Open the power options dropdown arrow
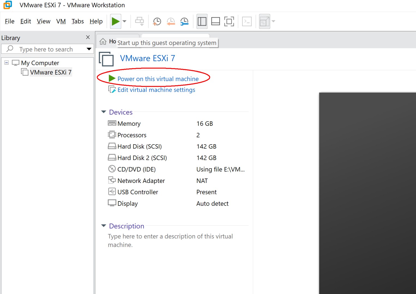The image size is (416, 294). [x=125, y=21]
